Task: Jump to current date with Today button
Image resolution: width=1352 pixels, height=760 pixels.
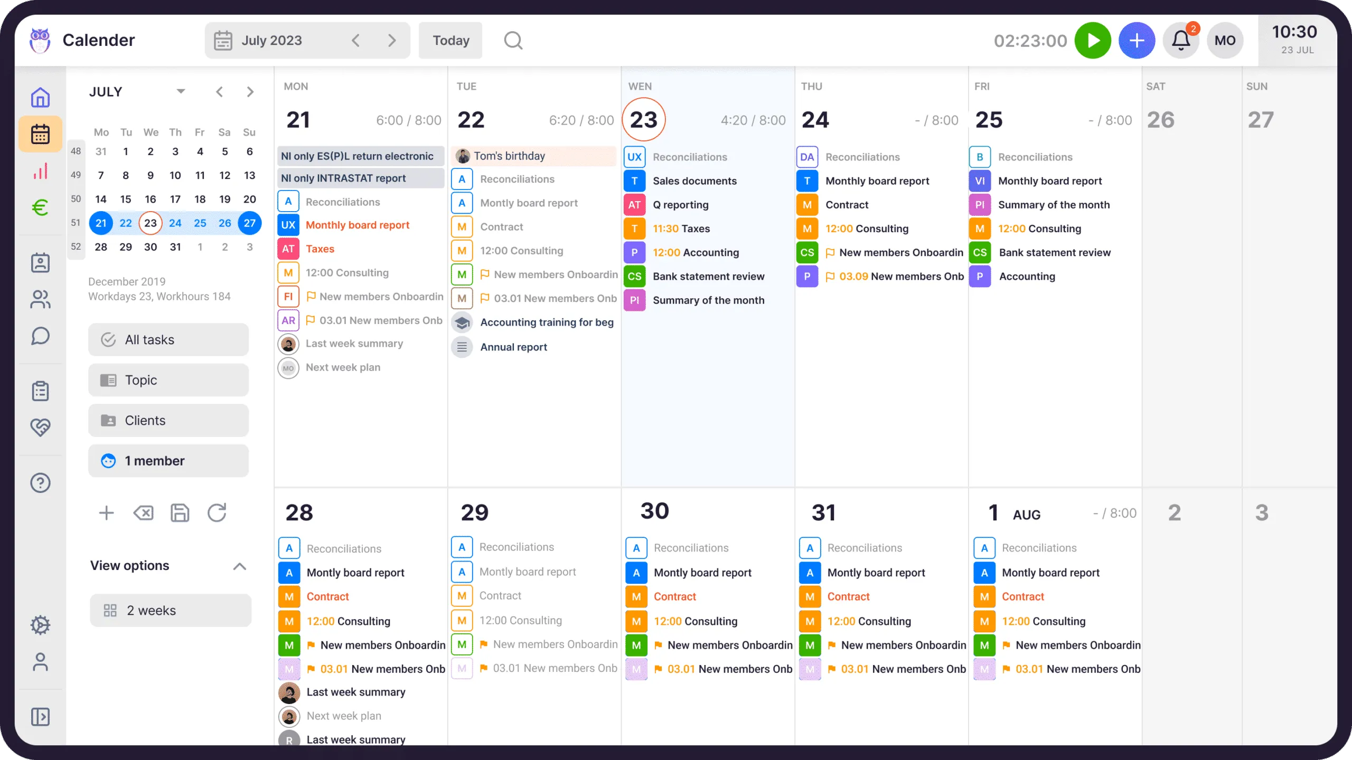Action: 450,40
